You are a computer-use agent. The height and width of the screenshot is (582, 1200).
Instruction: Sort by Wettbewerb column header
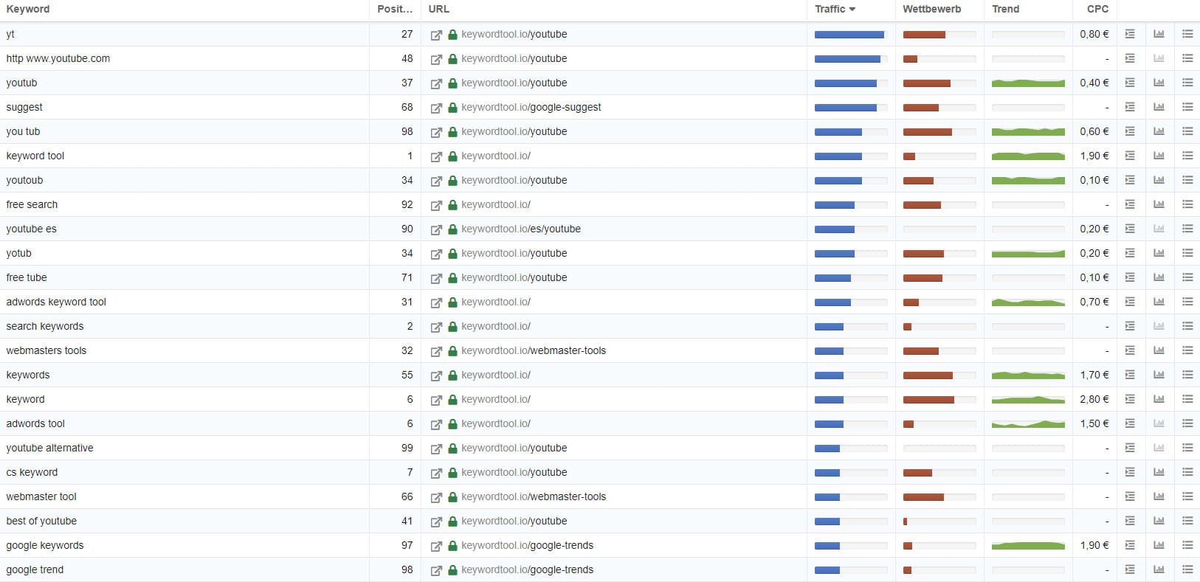pyautogui.click(x=932, y=10)
